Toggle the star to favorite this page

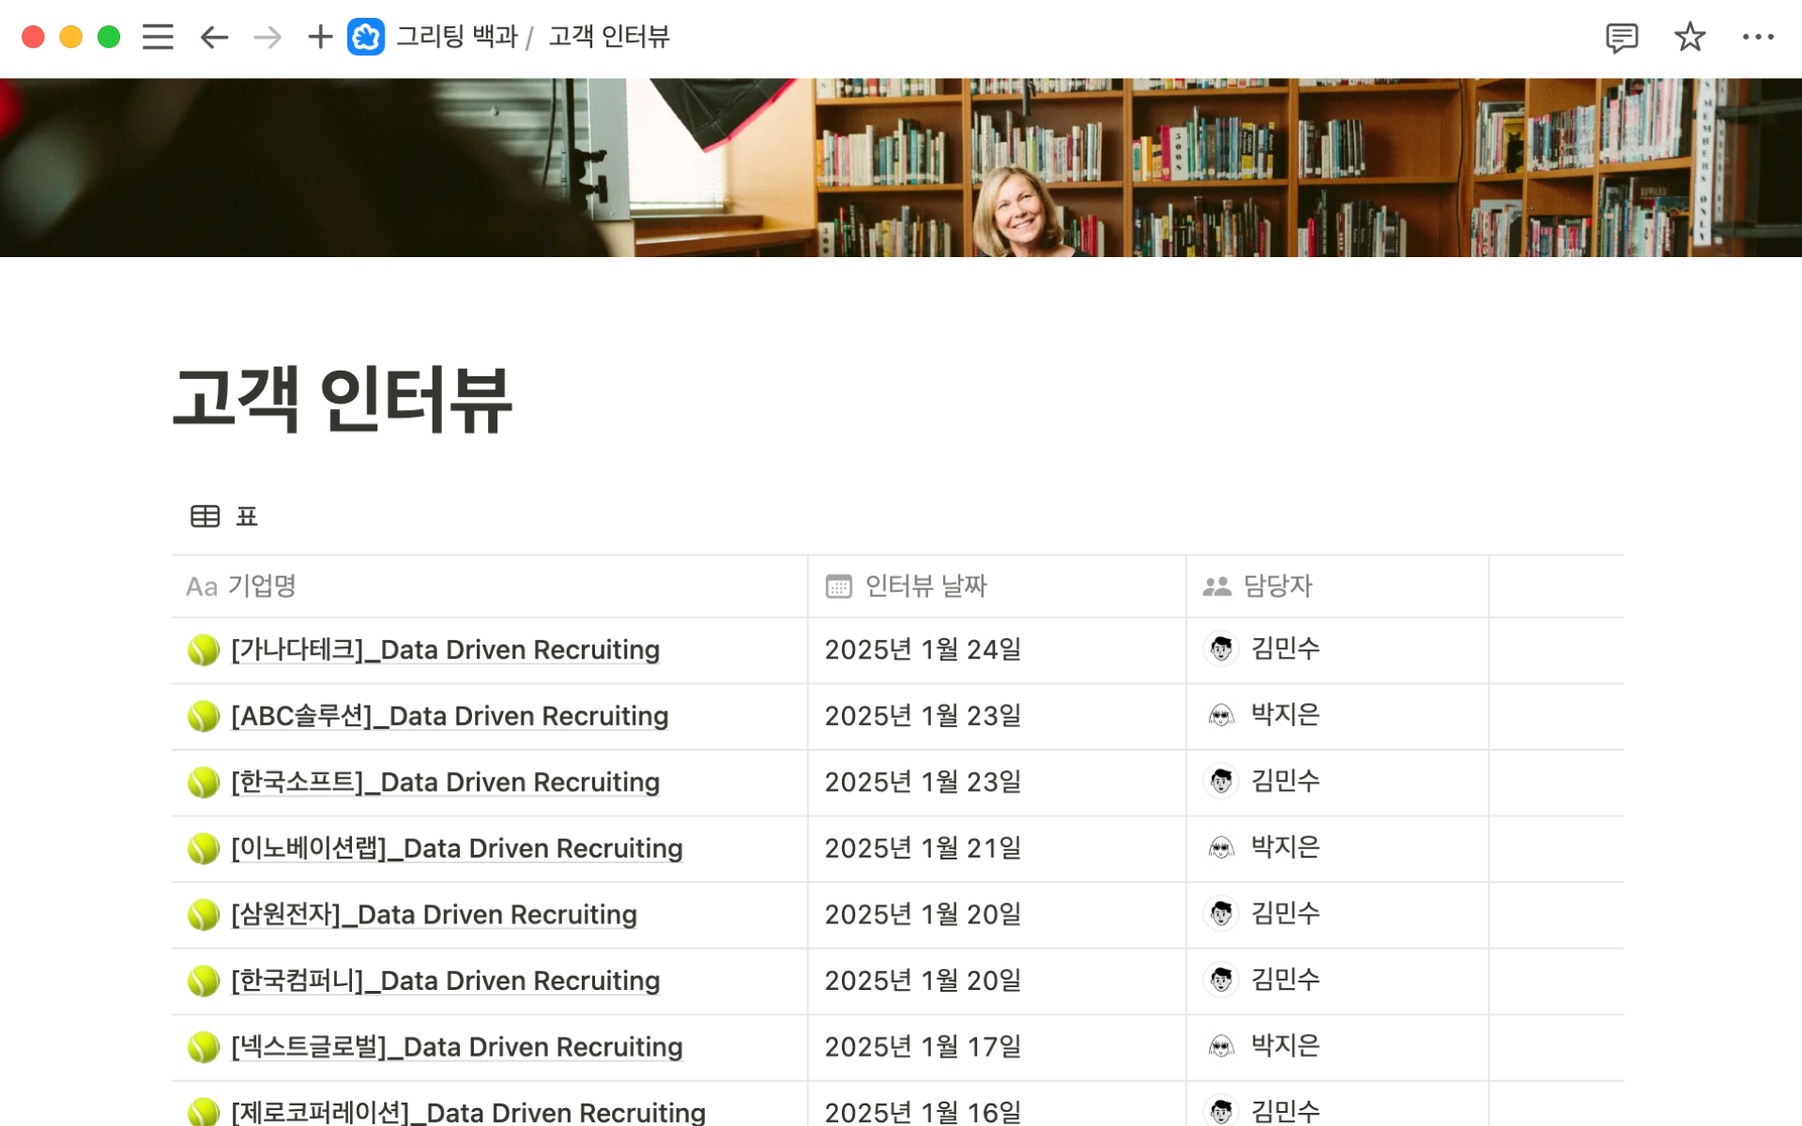tap(1688, 37)
